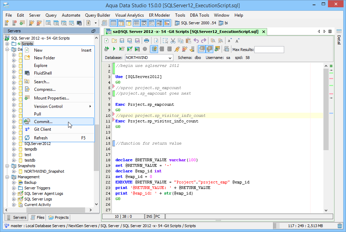Click the Redo arrow icon

204,41
